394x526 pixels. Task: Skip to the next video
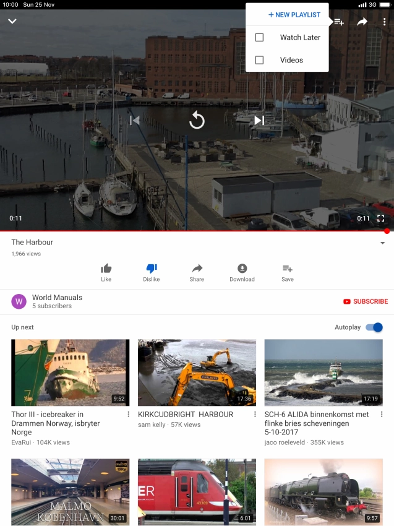pyautogui.click(x=259, y=120)
